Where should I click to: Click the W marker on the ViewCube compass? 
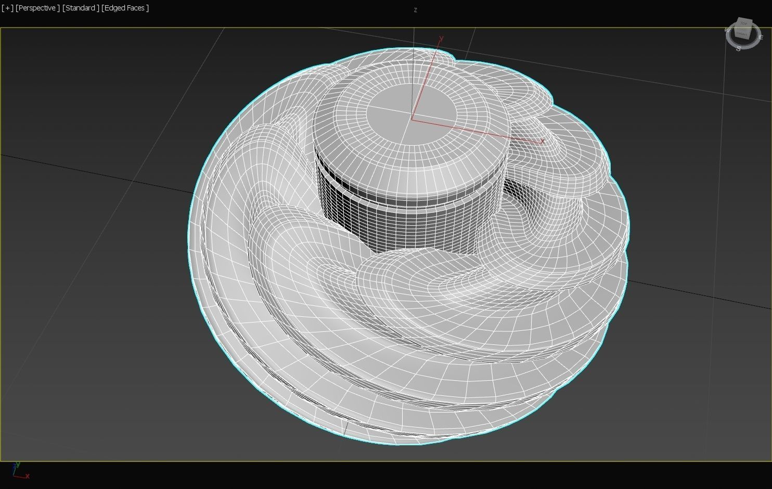pos(728,30)
